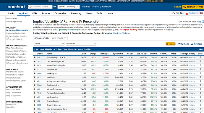Click the search magnifier icon
This screenshot has width=204, height=113.
coord(30,7)
